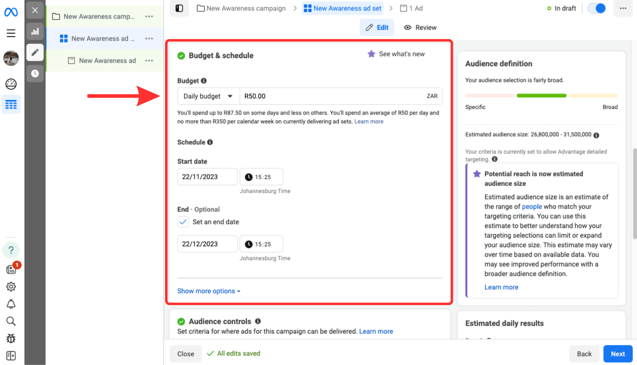Open the clock history icon
The width and height of the screenshot is (637, 365).
click(x=35, y=73)
